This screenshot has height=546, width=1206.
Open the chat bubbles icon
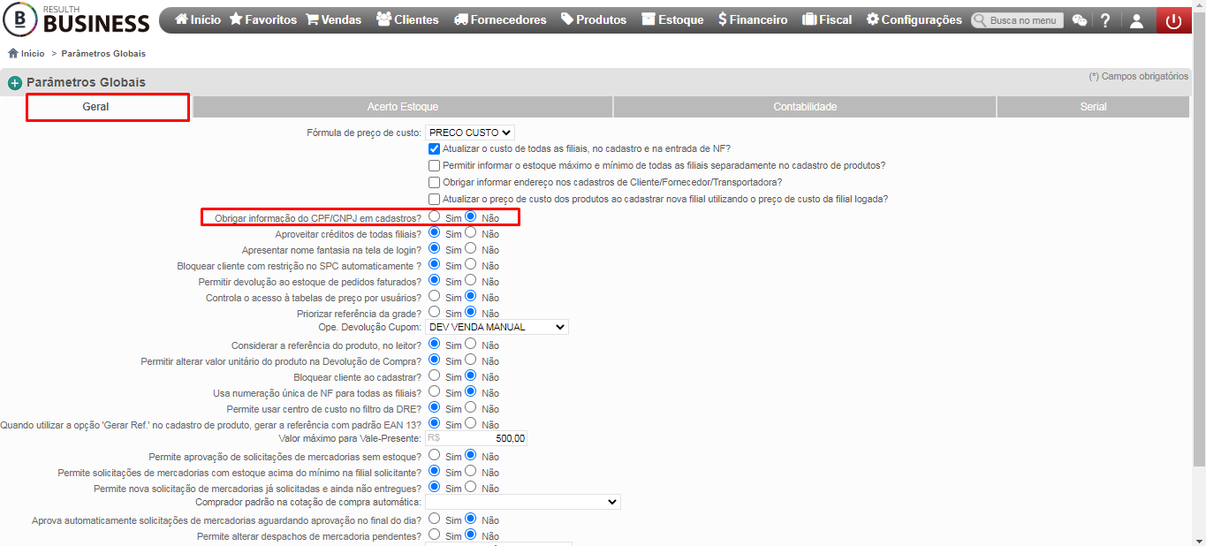click(1080, 20)
